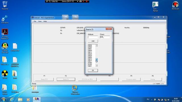The image size is (182, 102).
Task: Launch VMware Workstation desktop shortcut
Action: click(x=75, y=90)
